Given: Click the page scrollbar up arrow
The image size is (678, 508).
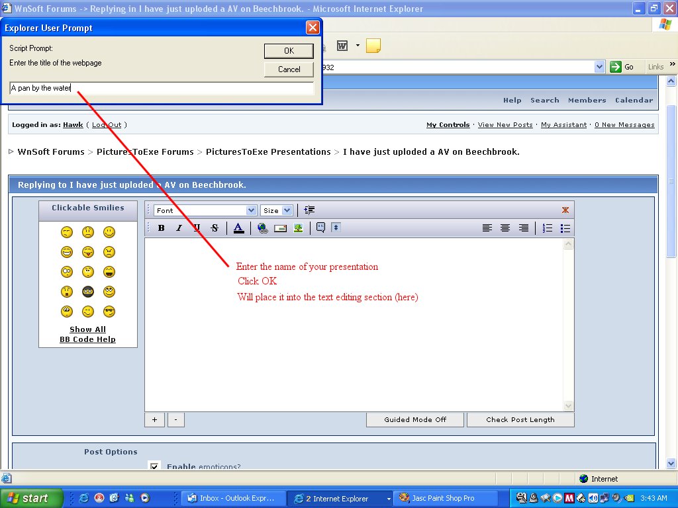Looking at the screenshot, I should [671, 81].
